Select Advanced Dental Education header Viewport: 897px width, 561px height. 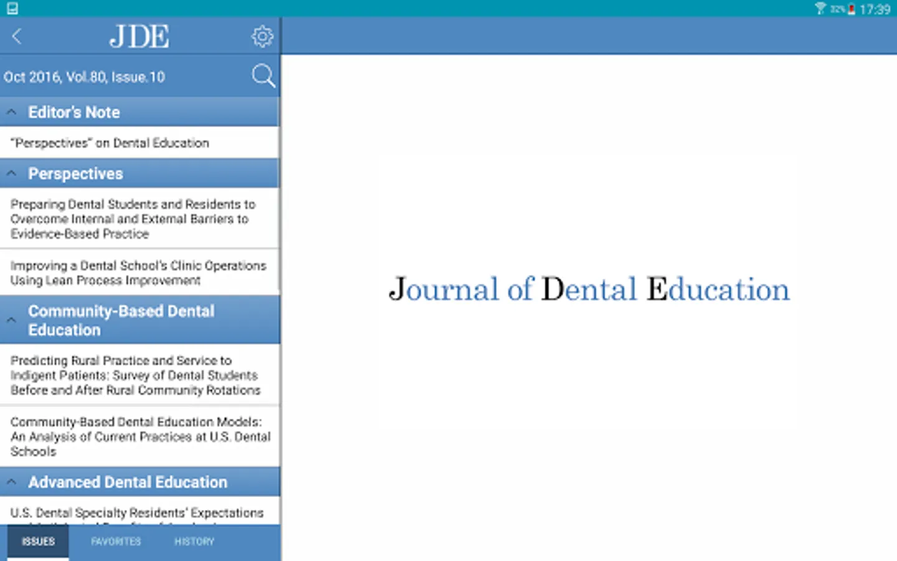pos(140,482)
